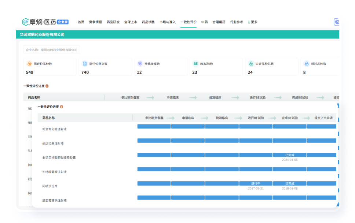Click the 需评价品种数 value 549

[x=30, y=73]
